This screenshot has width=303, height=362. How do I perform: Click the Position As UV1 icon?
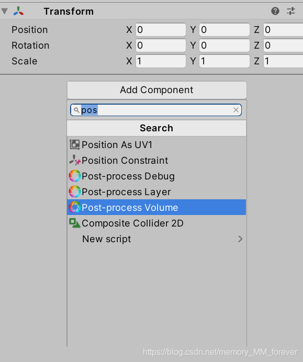[75, 144]
